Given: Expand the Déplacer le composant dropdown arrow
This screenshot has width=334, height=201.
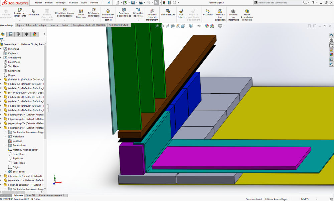Looking at the screenshot, I should (x=94, y=20).
